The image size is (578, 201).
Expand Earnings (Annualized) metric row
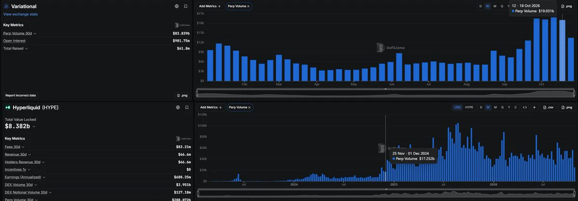tap(45, 177)
